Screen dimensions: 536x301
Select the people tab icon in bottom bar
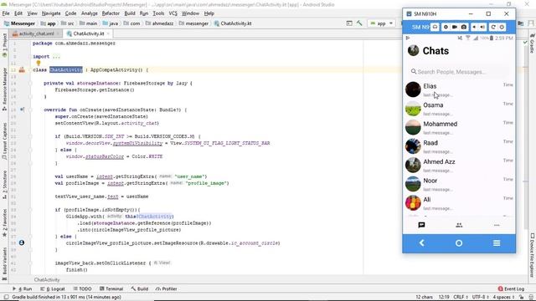pyautogui.click(x=459, y=225)
